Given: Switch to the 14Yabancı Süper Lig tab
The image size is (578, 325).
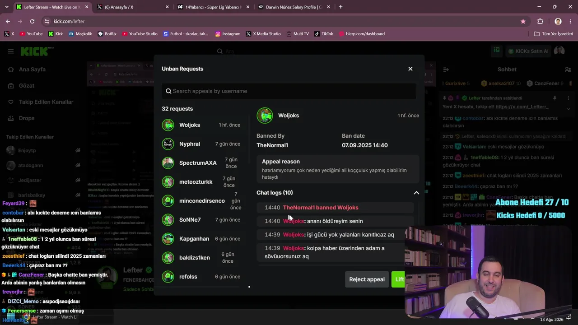Looking at the screenshot, I should 214,7.
